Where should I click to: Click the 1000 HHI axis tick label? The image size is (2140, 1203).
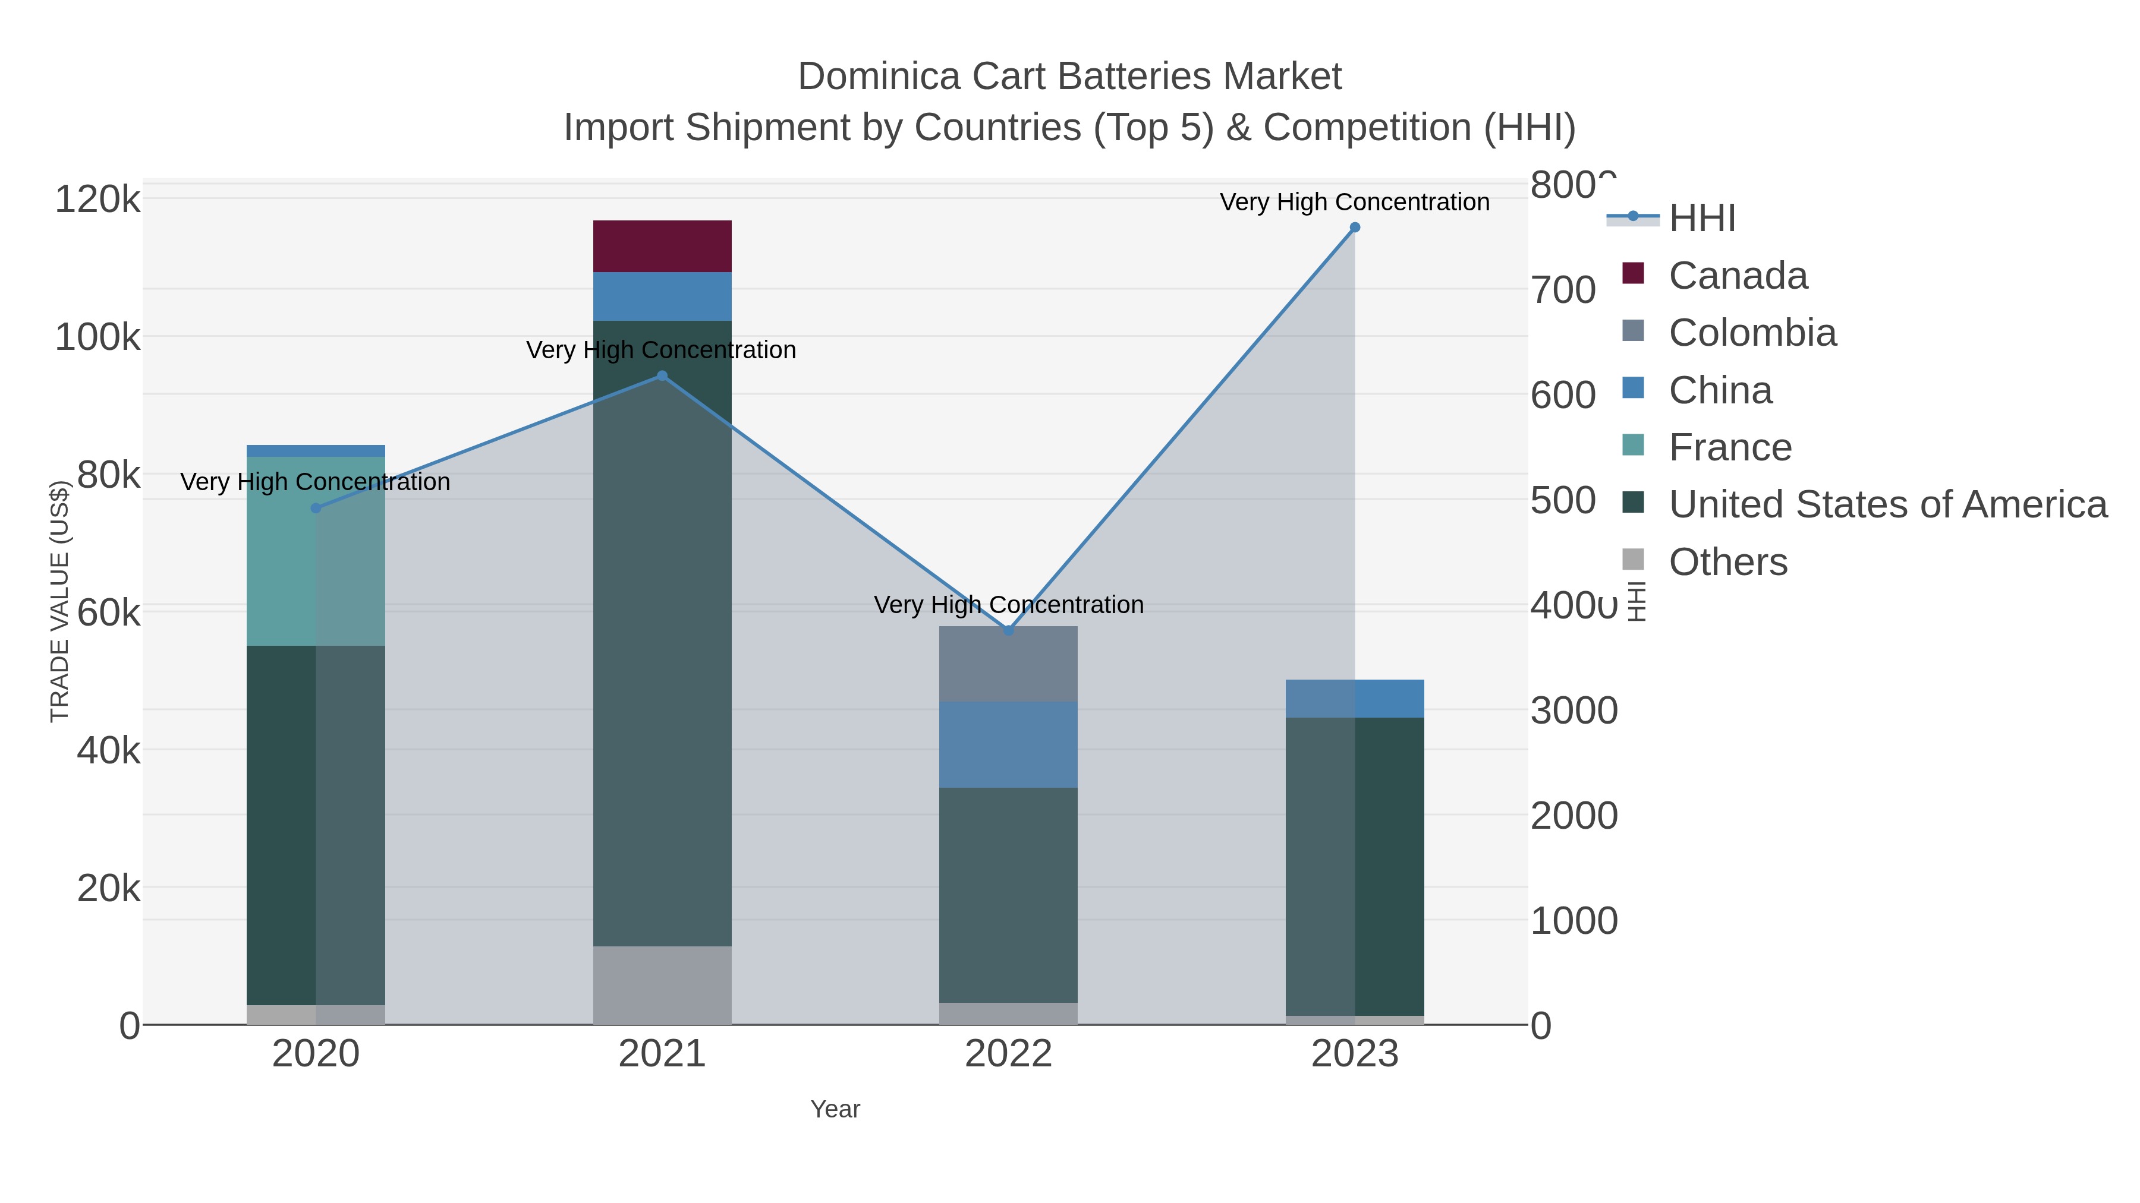click(x=1574, y=921)
